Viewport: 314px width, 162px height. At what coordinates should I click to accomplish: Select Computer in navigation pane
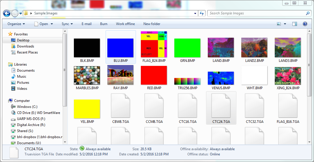tap(22, 100)
